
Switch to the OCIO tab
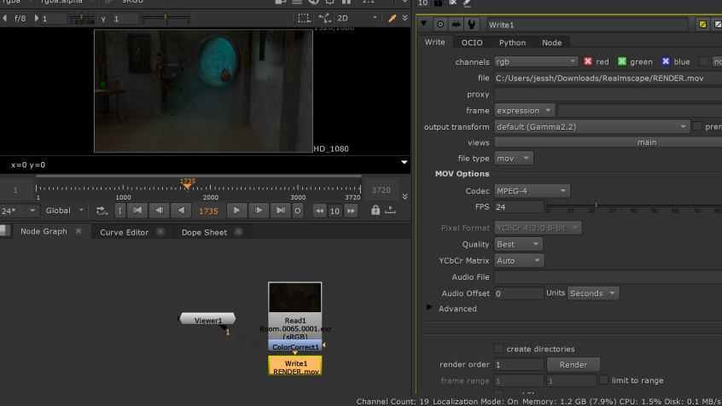[x=472, y=43]
